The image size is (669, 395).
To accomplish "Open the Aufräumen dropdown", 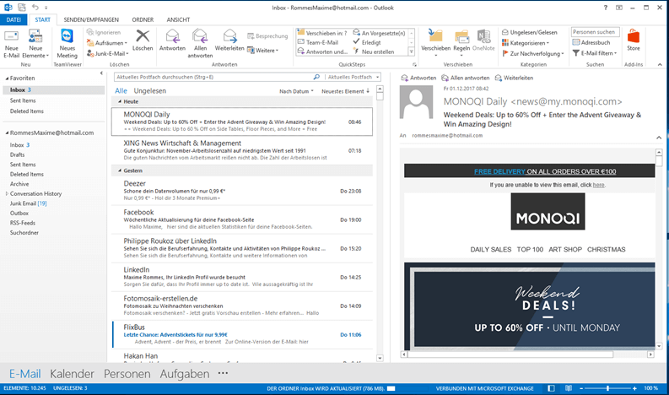I will pos(107,43).
